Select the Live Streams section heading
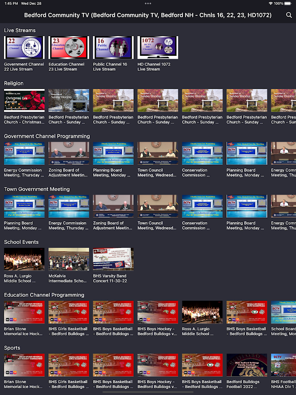This screenshot has width=296, height=395. tap(20, 30)
